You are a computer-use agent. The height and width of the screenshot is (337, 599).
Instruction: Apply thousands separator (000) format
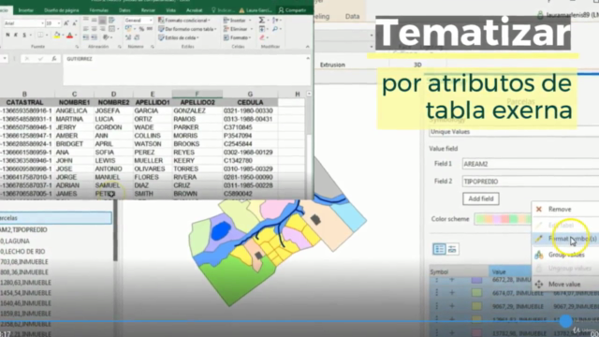tap(150, 29)
